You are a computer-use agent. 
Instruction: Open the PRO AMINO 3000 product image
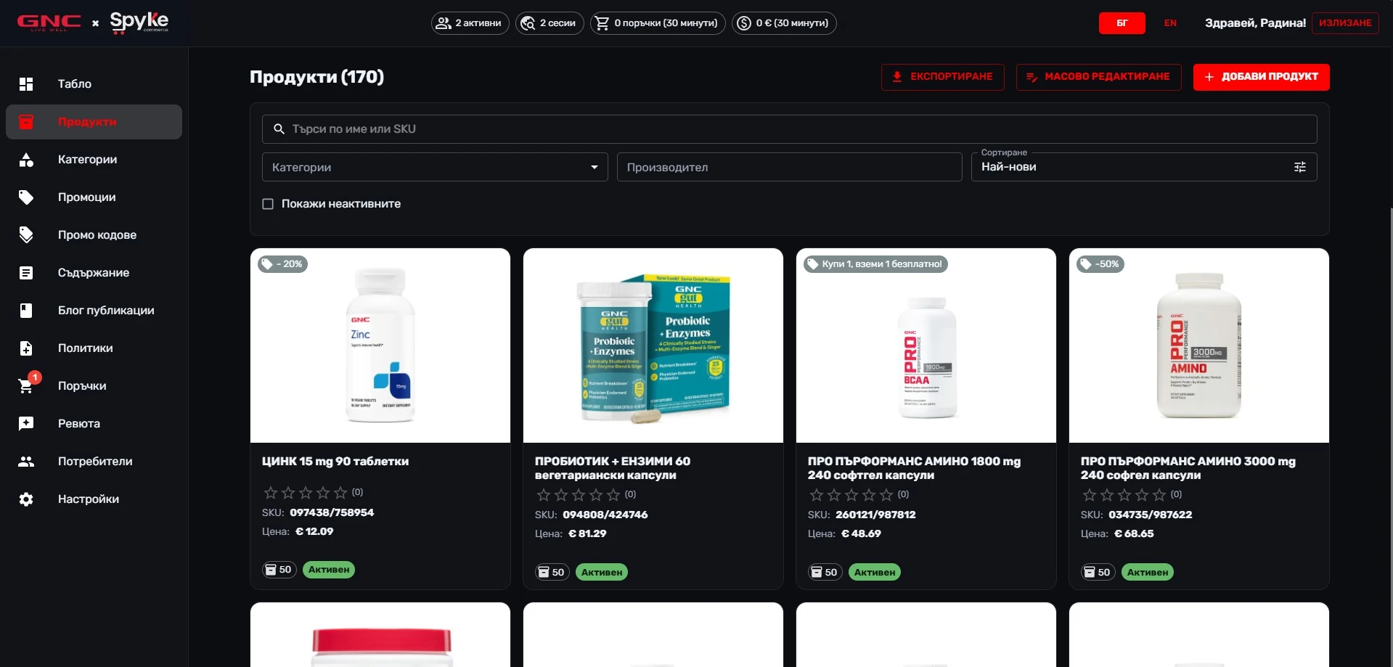click(x=1199, y=345)
